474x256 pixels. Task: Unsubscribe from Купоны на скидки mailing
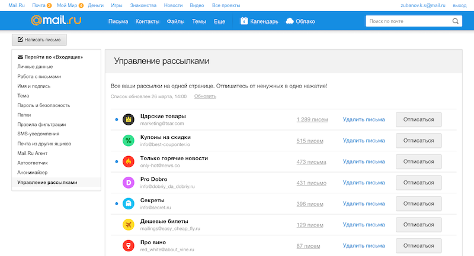419,141
